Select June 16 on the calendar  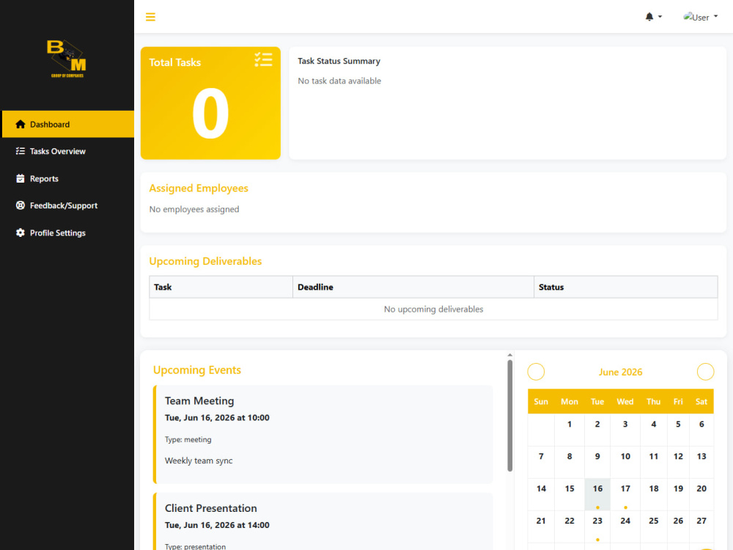597,494
